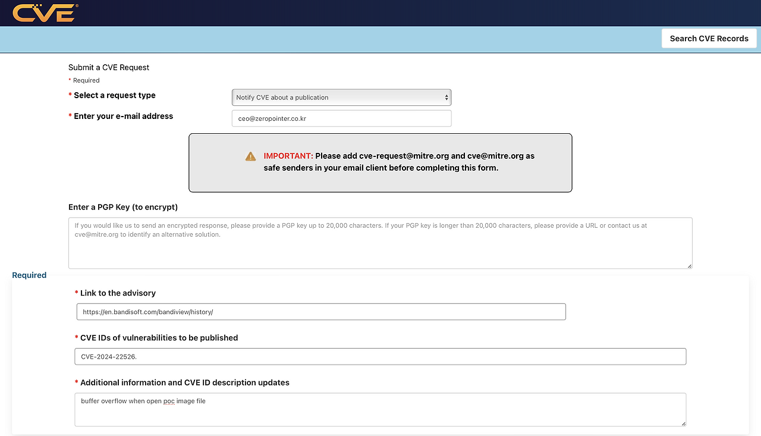Select the email address field containing ceo@zeropointer.co.kr
The image size is (761, 436).
[x=341, y=118]
